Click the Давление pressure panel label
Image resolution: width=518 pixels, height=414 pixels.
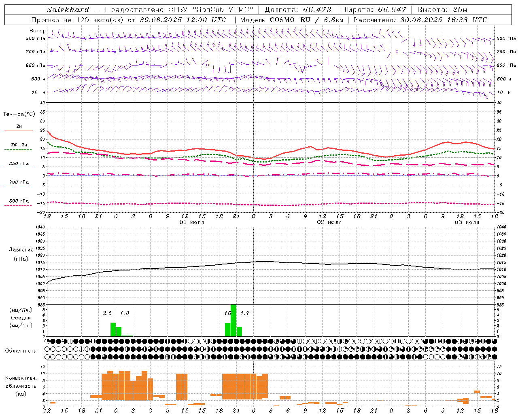coord(21,250)
